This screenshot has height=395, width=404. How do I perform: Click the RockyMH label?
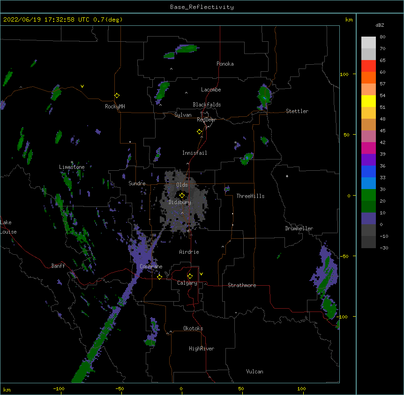[x=115, y=106]
